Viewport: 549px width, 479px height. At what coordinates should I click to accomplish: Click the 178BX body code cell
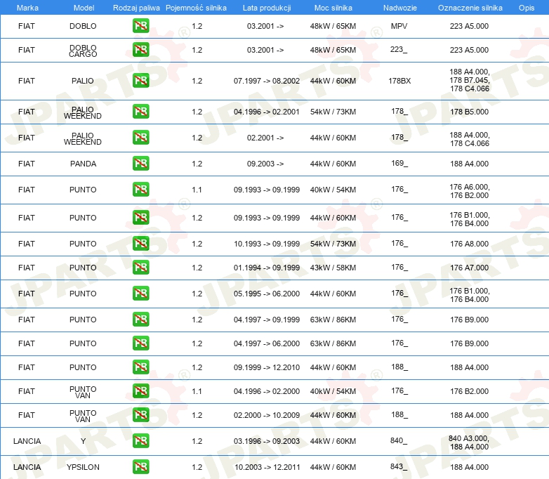[x=399, y=81]
